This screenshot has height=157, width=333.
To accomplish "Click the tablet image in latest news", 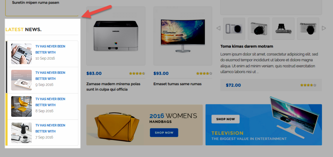I will [21, 54].
